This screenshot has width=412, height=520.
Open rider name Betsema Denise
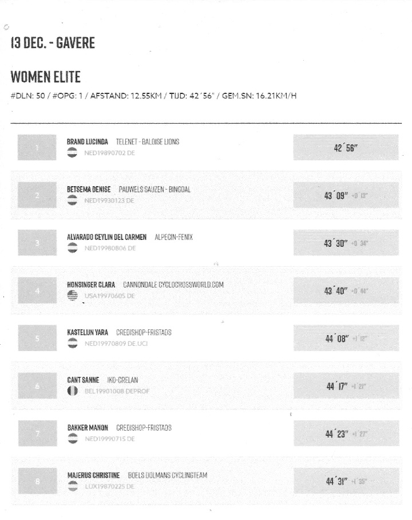click(89, 189)
